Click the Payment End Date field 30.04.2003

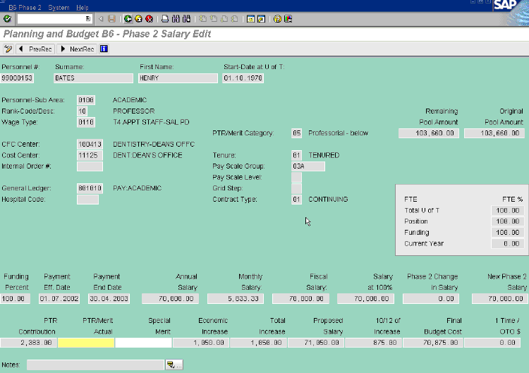coord(109,299)
